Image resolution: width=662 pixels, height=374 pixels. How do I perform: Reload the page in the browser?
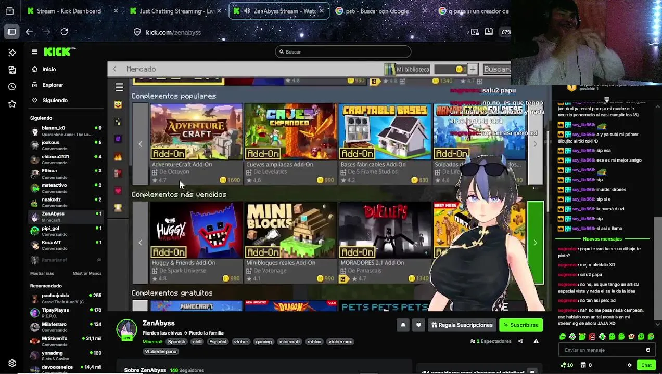tap(64, 32)
